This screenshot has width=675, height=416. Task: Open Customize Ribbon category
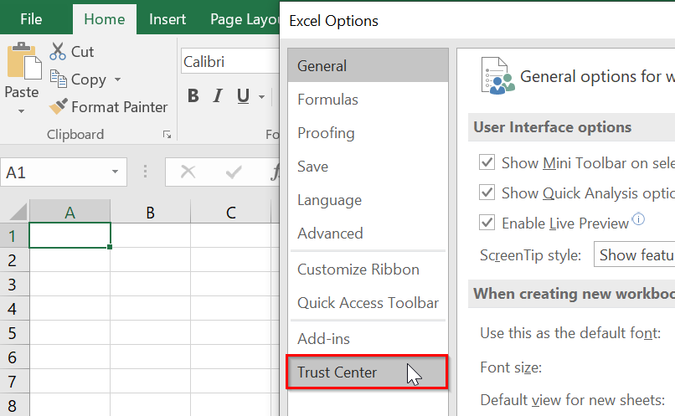(x=368, y=270)
